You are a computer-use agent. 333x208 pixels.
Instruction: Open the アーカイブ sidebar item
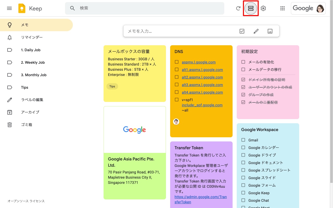(x=36, y=112)
